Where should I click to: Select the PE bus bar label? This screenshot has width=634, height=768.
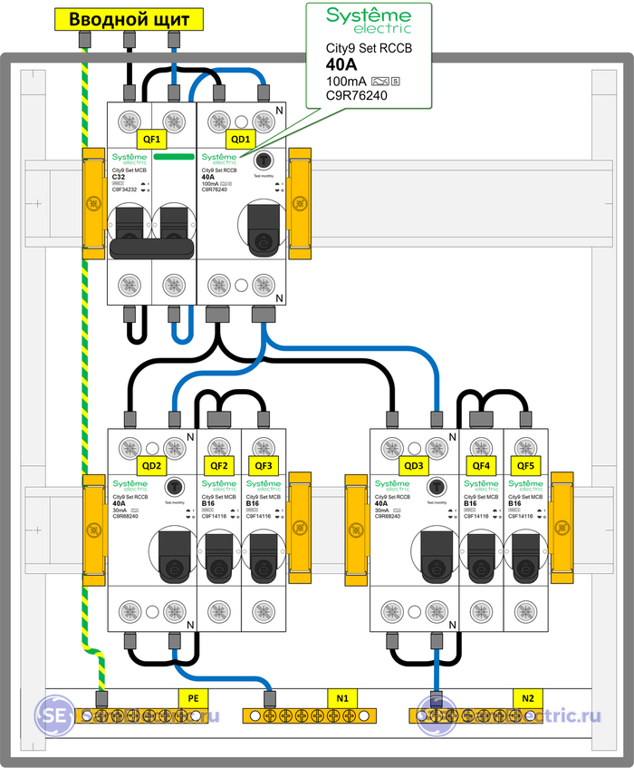(191, 697)
